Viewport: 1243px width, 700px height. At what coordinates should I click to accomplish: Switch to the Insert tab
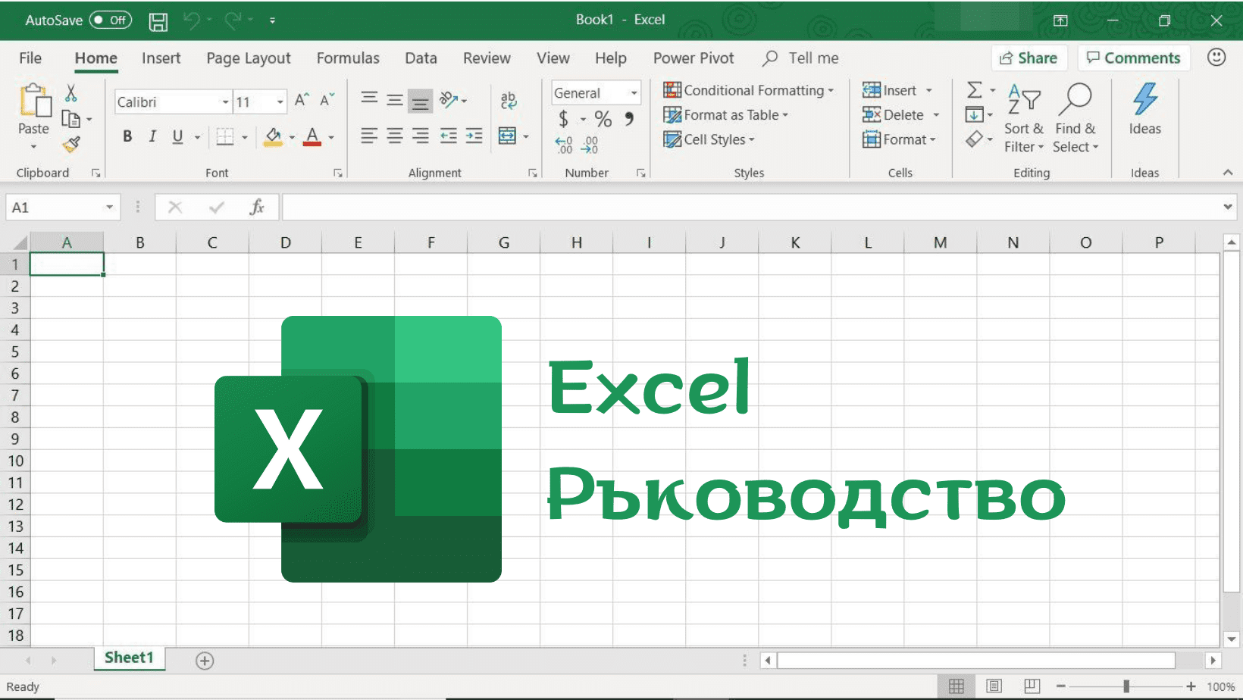coord(161,58)
